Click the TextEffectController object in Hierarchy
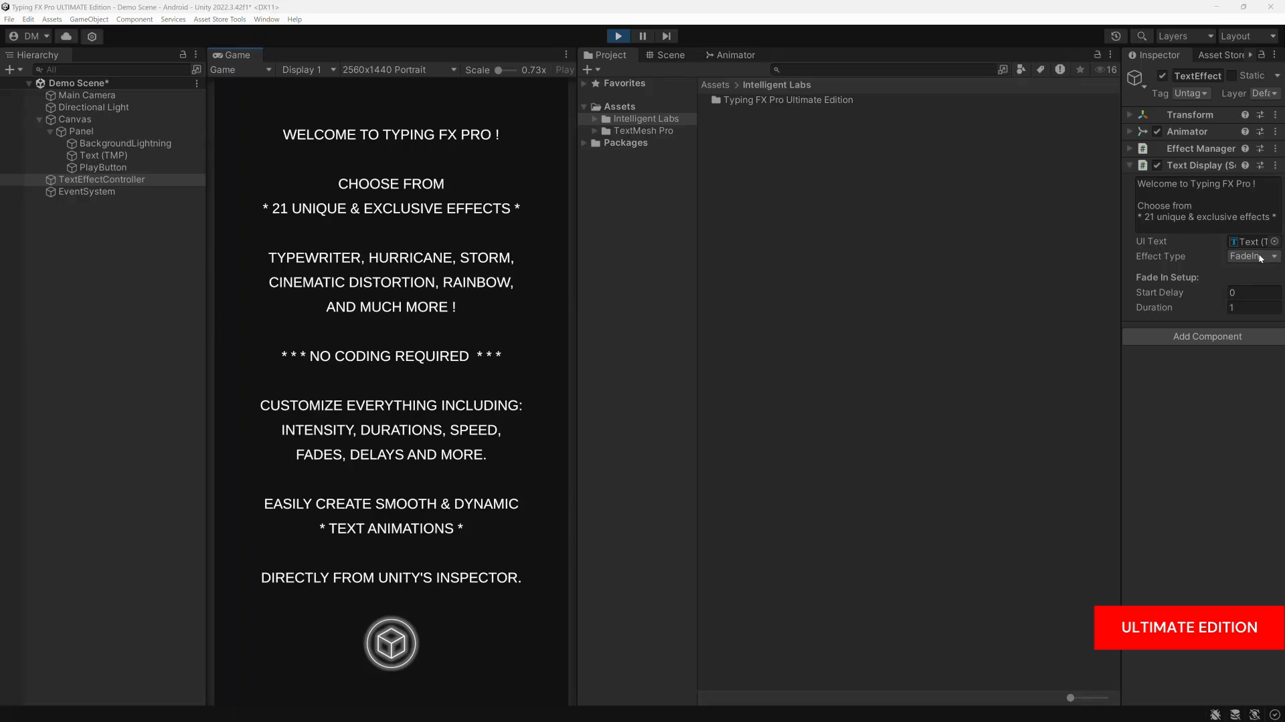1285x722 pixels. coord(102,179)
